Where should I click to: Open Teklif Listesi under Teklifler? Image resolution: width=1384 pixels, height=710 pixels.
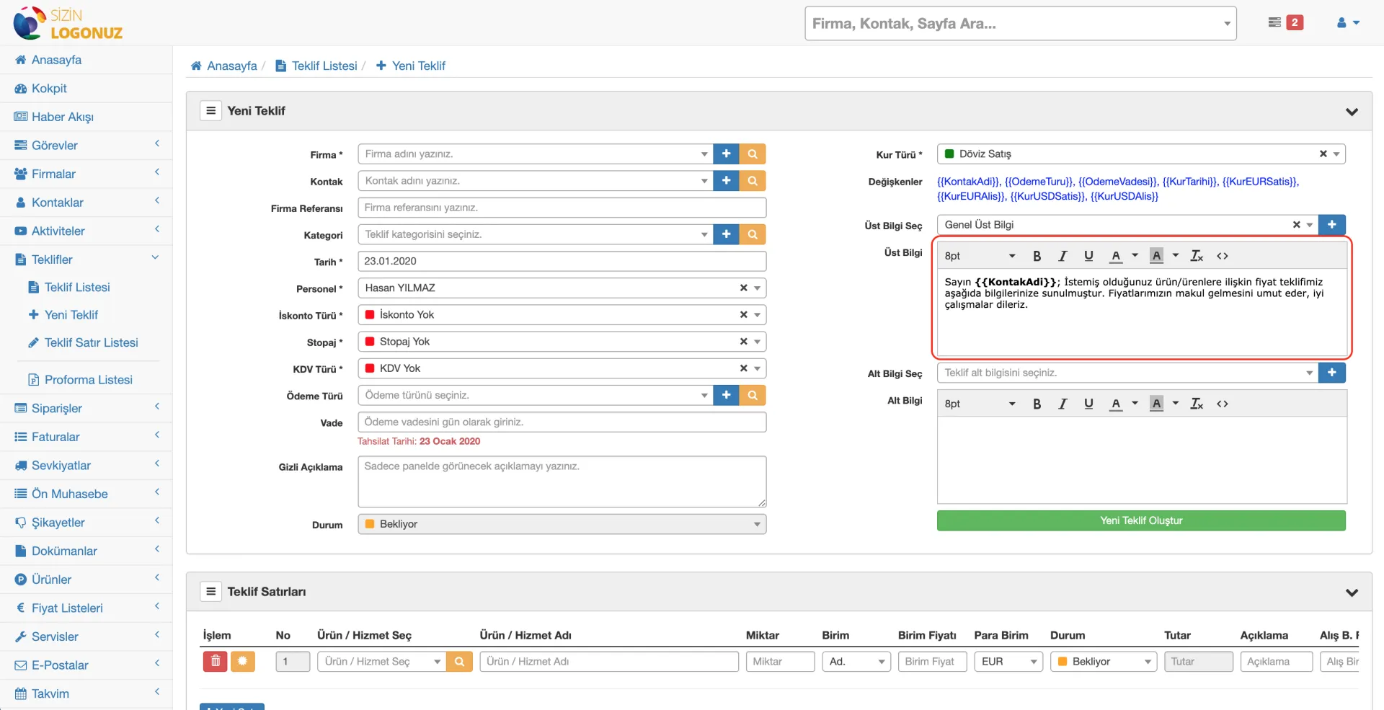(x=76, y=287)
